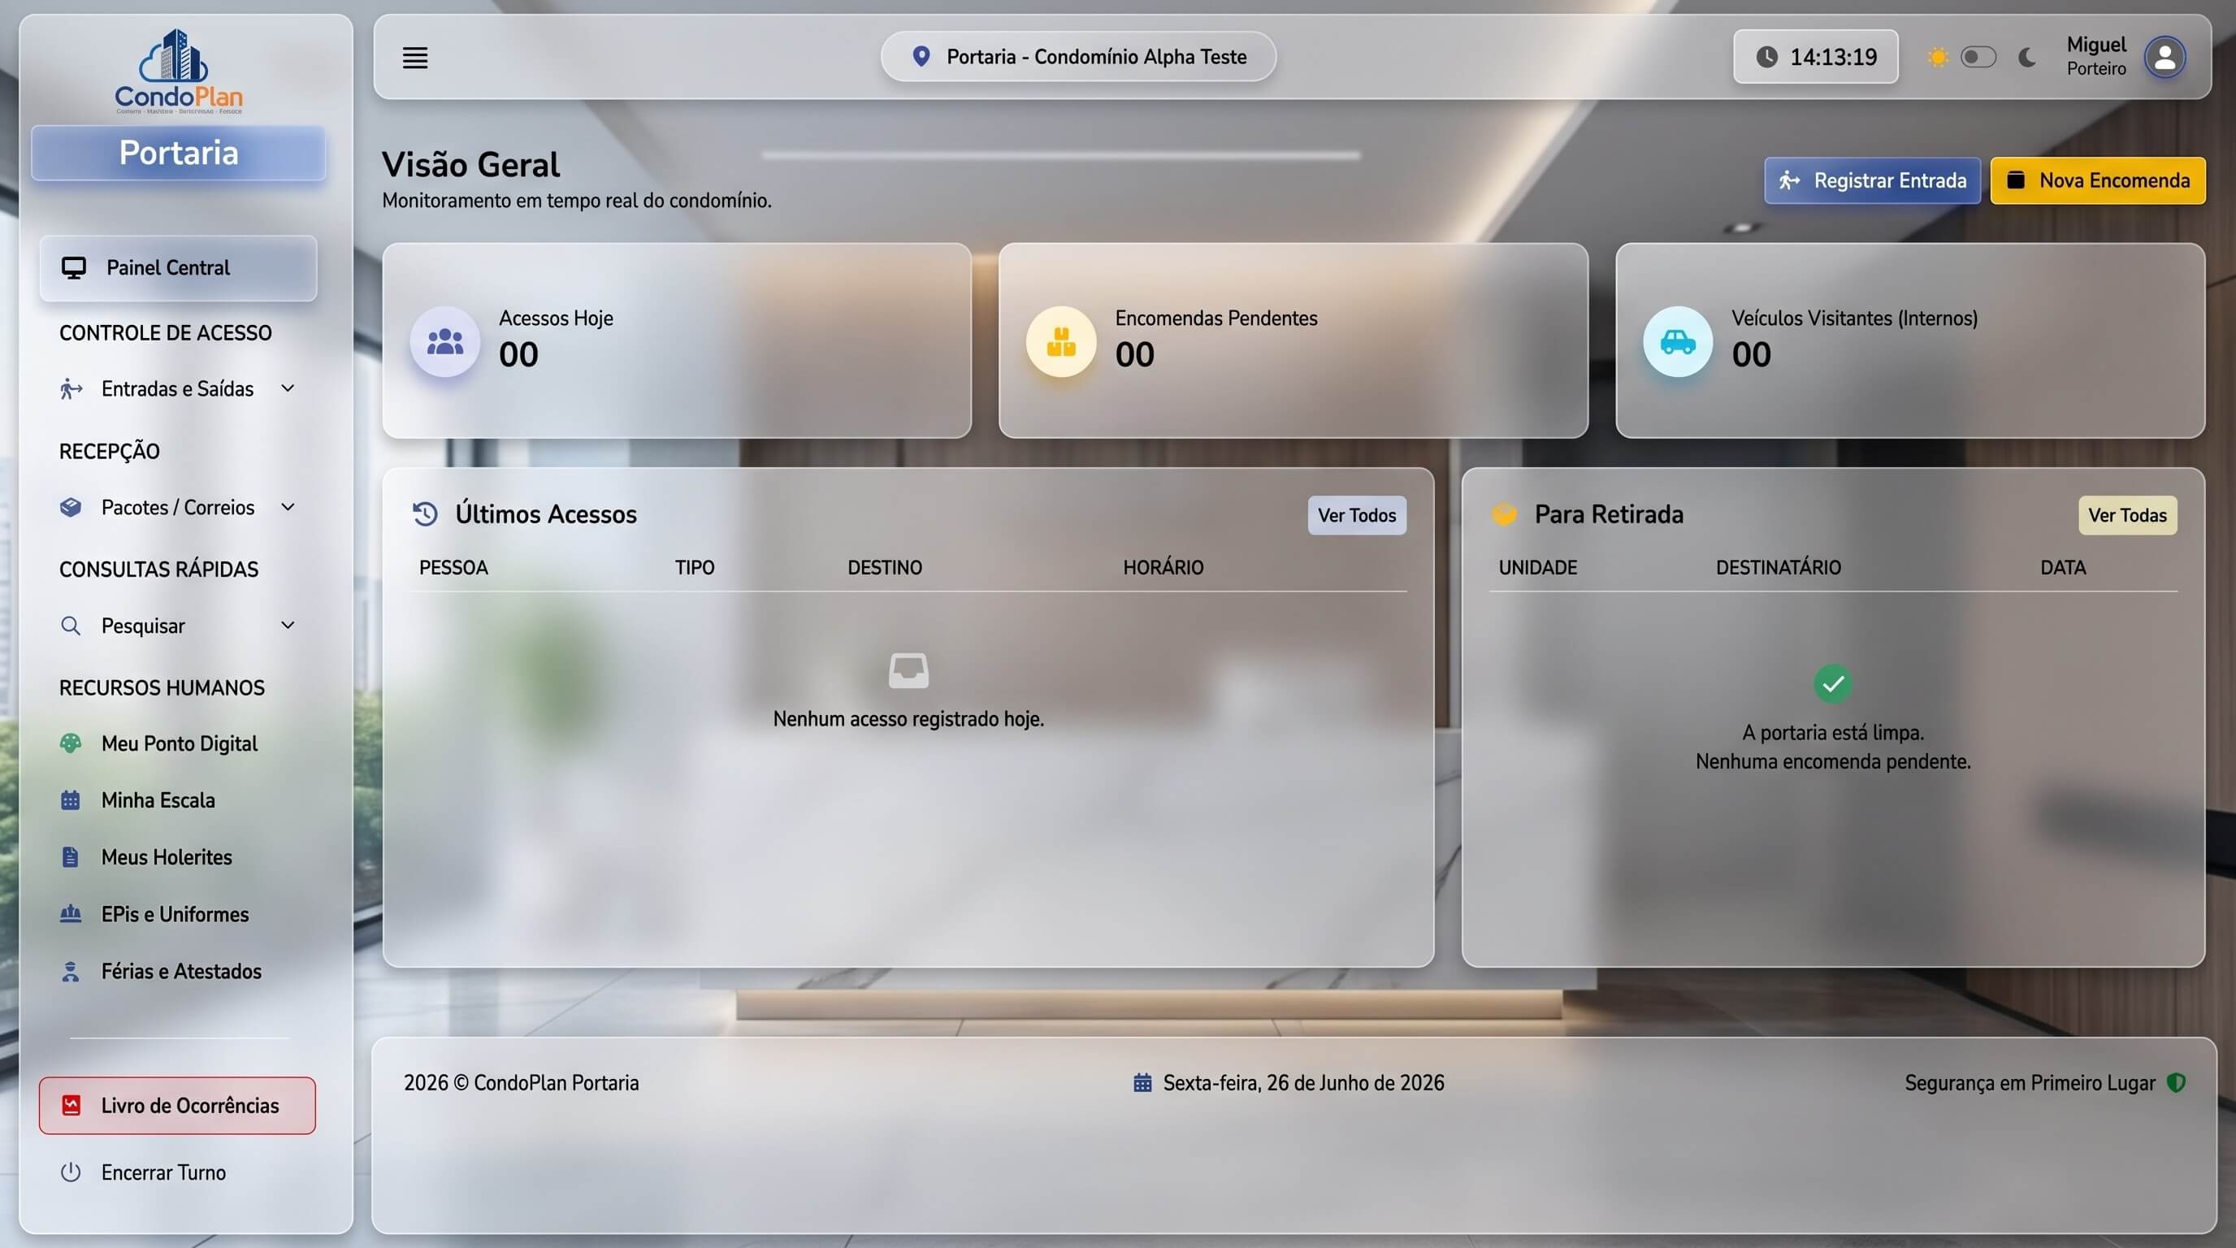Screen dimensions: 2236x1248
Task: Click the person icon of Férias e Atestados
Action: tap(71, 971)
